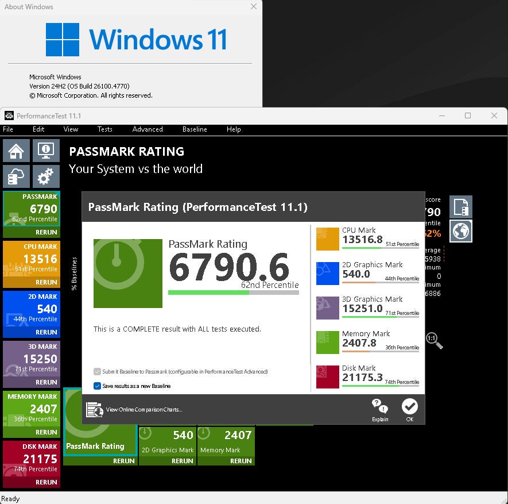Screen dimensions: 508x504
Task: Click the CPU Mark percentile bar
Action: [381, 248]
